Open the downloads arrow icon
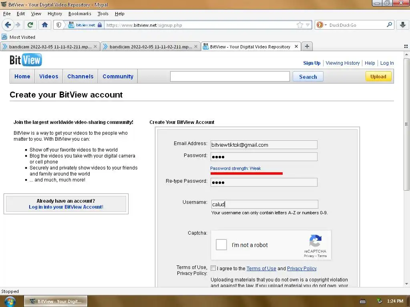410x307 pixels. 403,25
